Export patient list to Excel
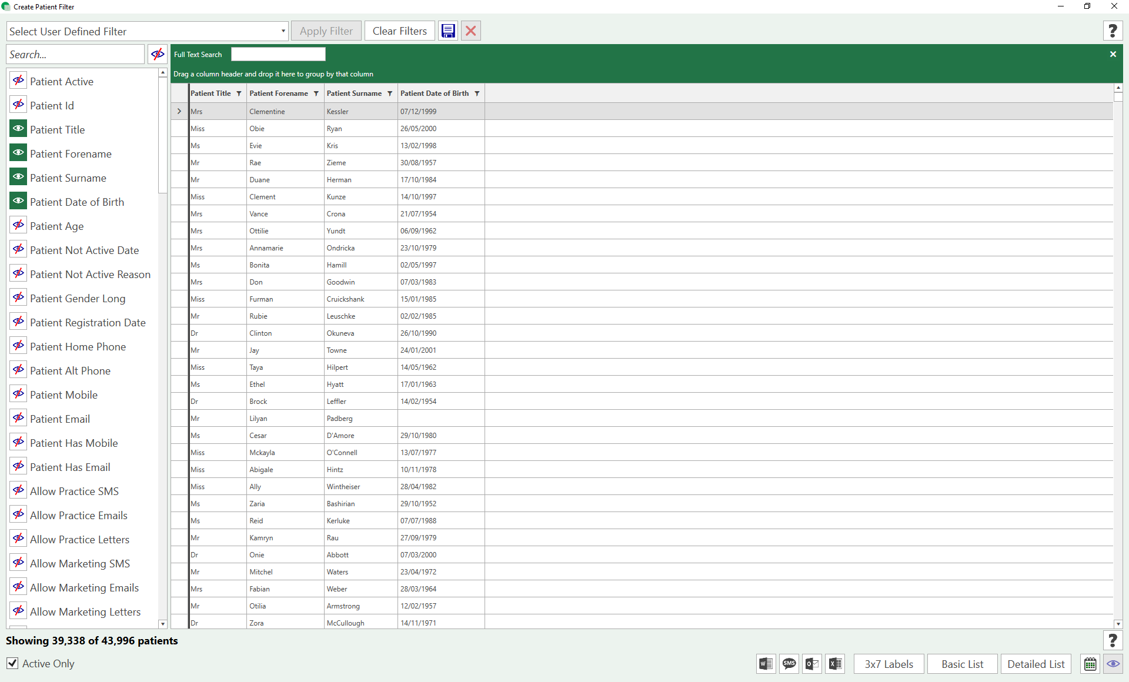 pos(835,664)
